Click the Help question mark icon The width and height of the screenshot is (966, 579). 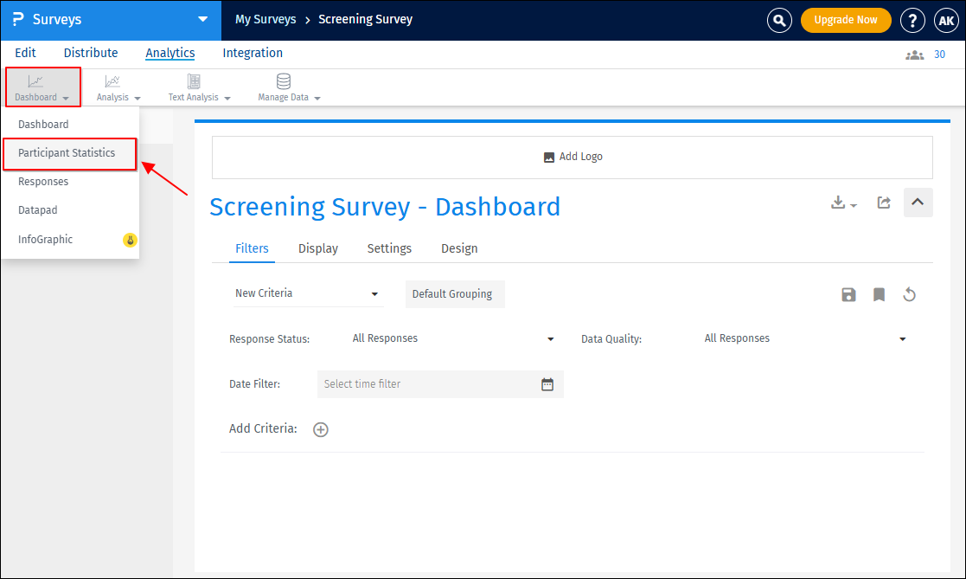click(x=912, y=20)
